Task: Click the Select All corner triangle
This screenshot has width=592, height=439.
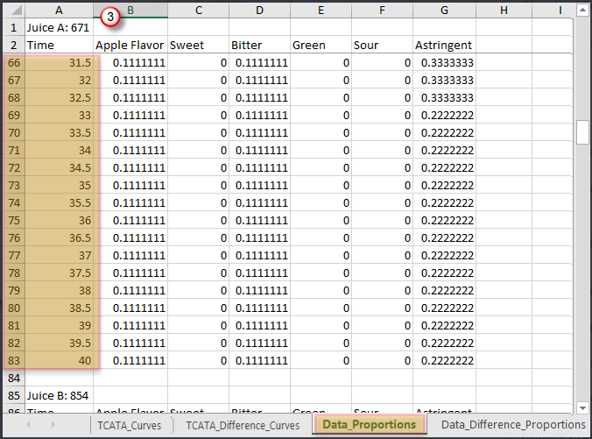Action: point(14,11)
